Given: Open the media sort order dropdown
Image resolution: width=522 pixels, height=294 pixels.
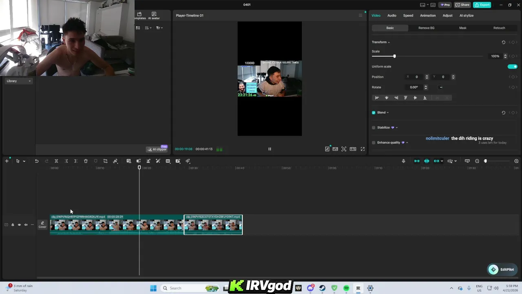Looking at the screenshot, I should tap(148, 28).
